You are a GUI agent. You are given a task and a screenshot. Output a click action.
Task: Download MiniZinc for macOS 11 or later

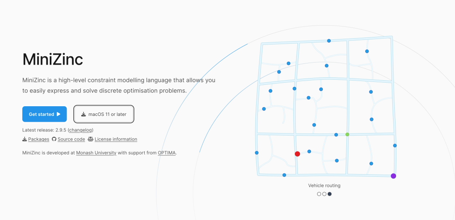point(107,114)
